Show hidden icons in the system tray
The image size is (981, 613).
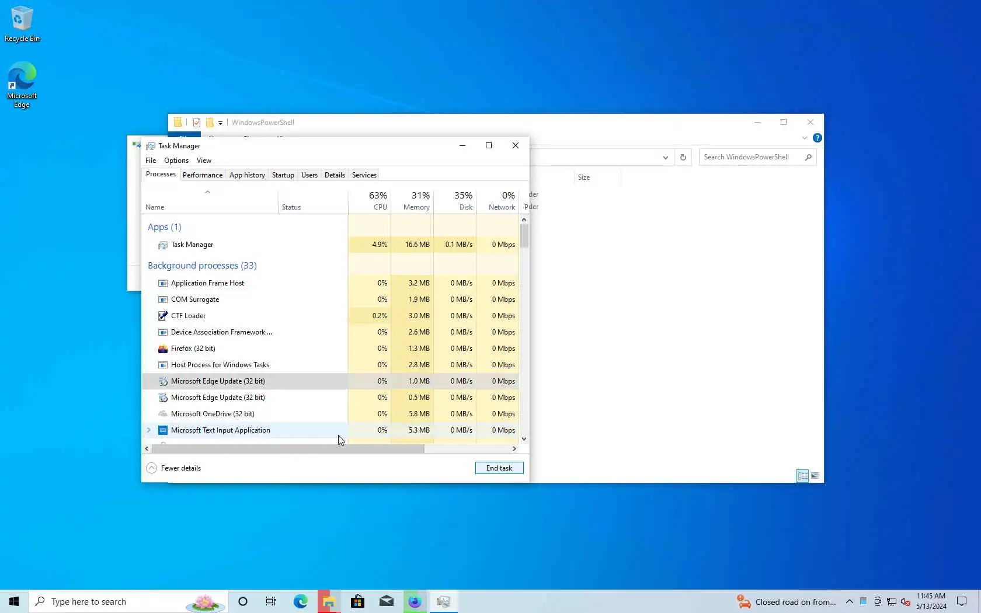click(850, 601)
